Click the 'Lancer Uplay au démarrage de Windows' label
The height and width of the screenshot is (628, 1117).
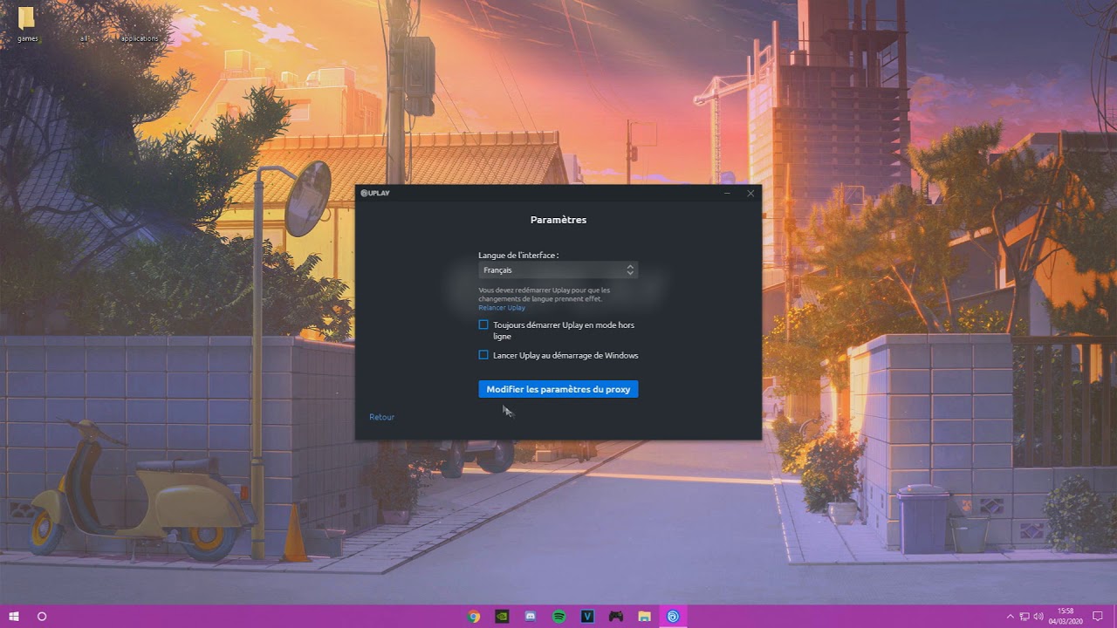pyautogui.click(x=565, y=355)
